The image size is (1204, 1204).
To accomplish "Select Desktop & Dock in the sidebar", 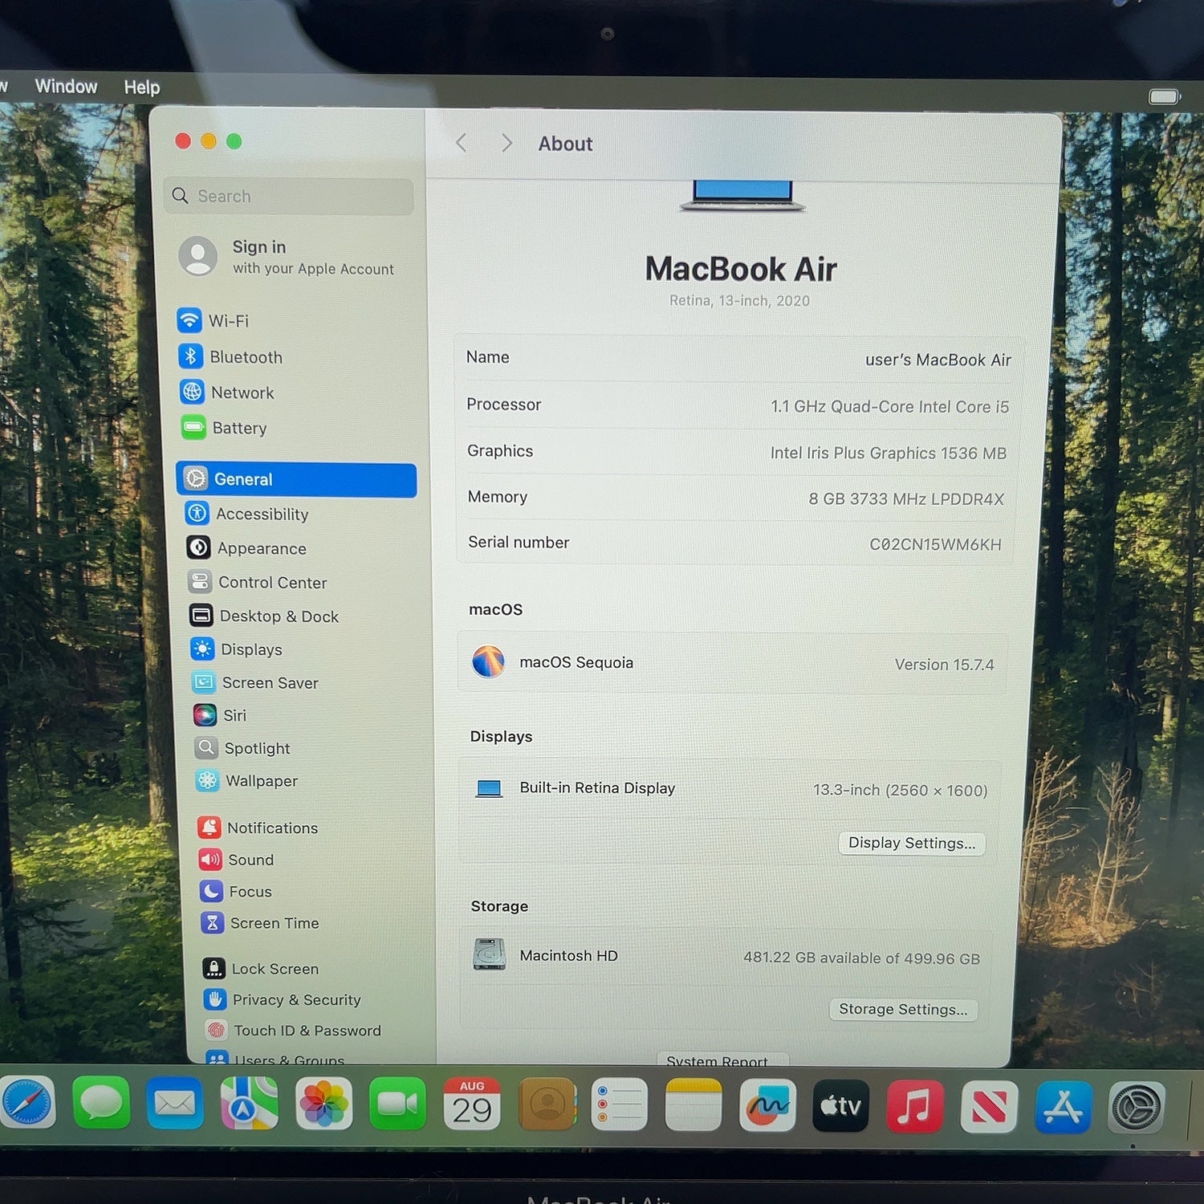I will click(264, 616).
